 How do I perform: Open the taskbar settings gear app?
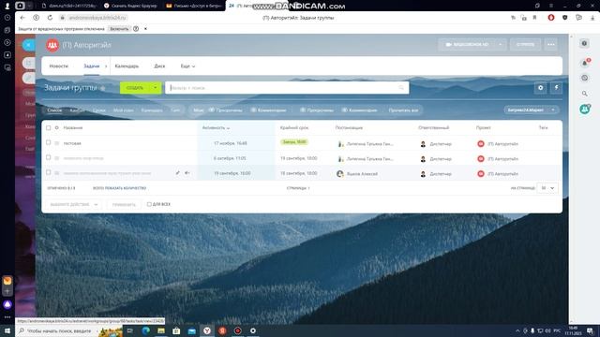(x=253, y=330)
